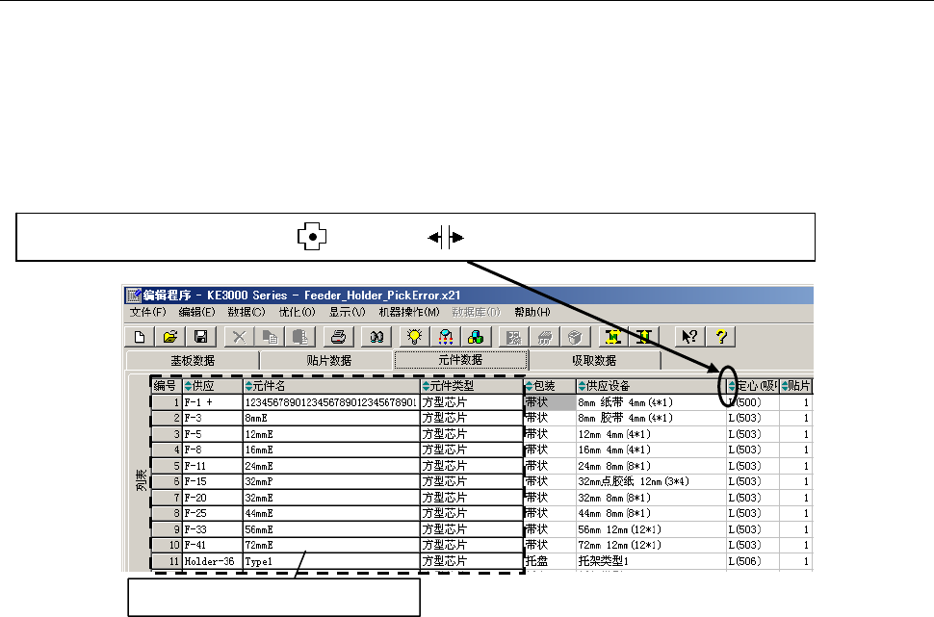Click the 44mmE component name cell
This screenshot has height=617, width=934.
tap(332, 513)
